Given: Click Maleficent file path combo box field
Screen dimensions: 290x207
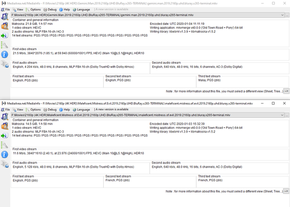Looking at the screenshot, I should (147, 115).
